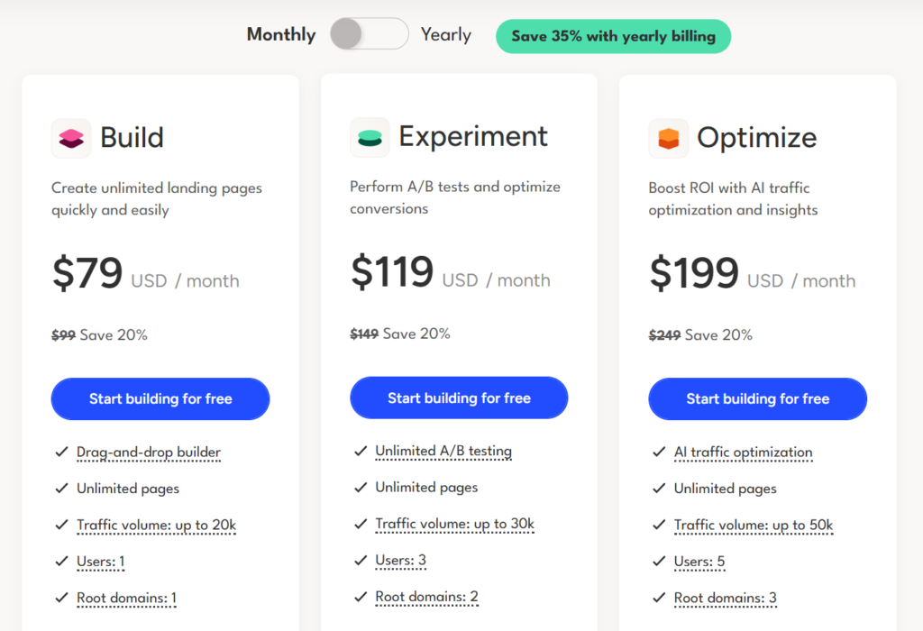The height and width of the screenshot is (631, 923).
Task: Click the green Experiment plan icon
Action: pyautogui.click(x=370, y=137)
